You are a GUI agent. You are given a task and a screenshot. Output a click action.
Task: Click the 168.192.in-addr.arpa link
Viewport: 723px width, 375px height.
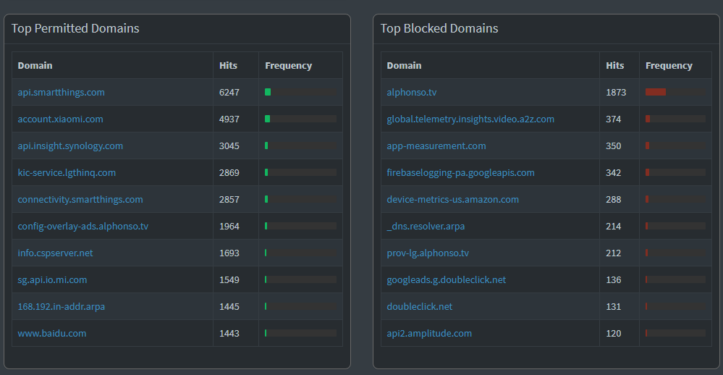[62, 306]
